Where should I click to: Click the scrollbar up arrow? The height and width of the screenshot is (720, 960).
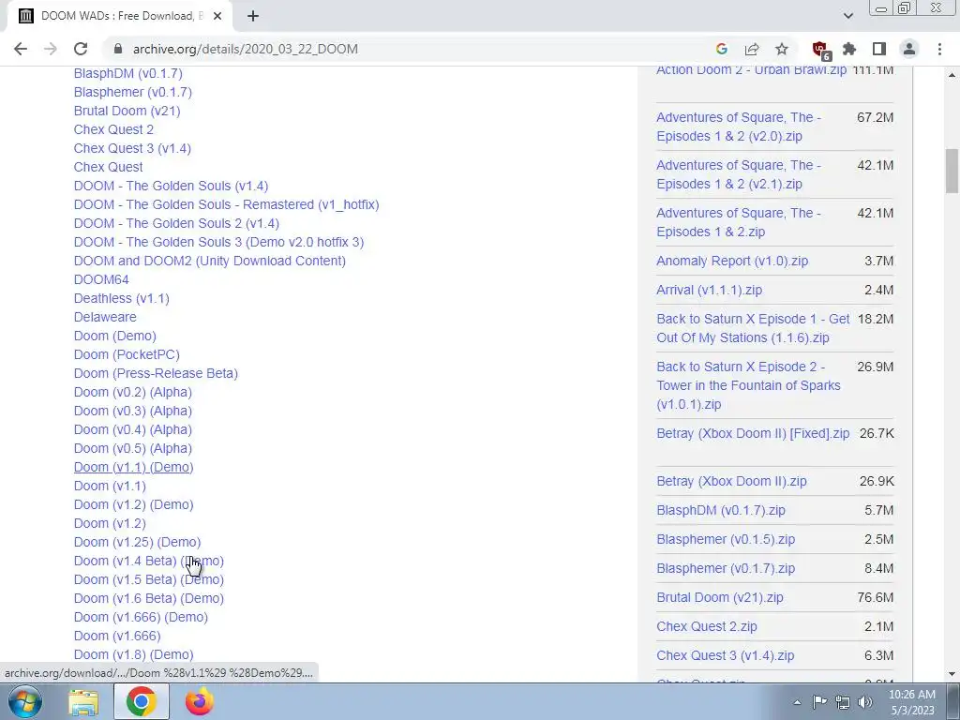point(952,75)
